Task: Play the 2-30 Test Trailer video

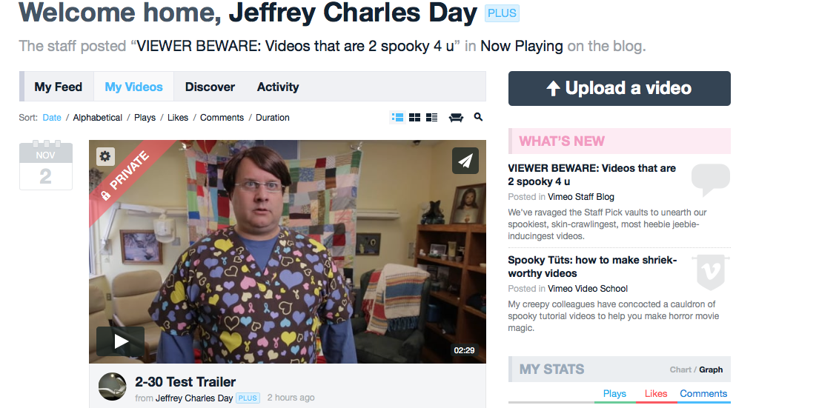Action: (x=121, y=341)
